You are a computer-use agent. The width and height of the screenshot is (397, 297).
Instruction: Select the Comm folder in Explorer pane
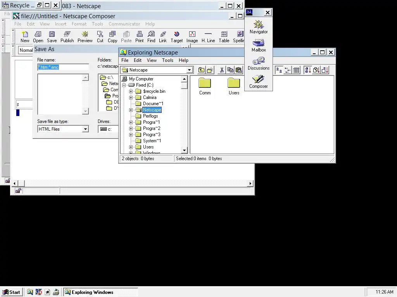[x=205, y=86]
